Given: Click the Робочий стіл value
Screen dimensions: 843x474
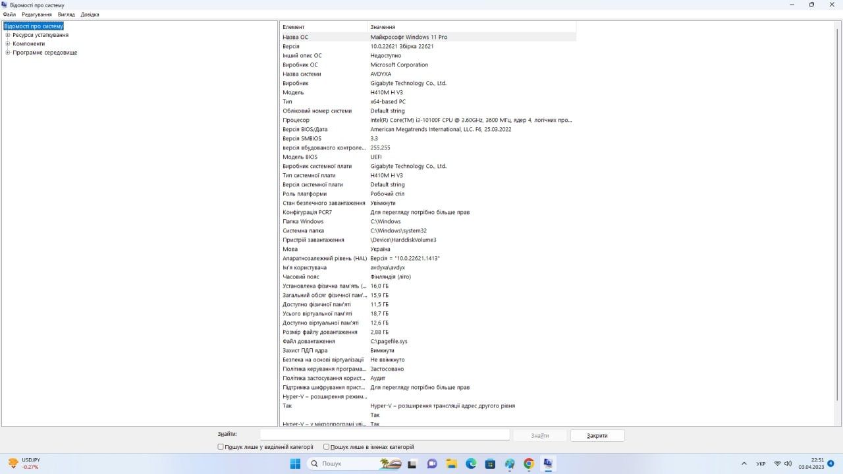Looking at the screenshot, I should click(387, 194).
